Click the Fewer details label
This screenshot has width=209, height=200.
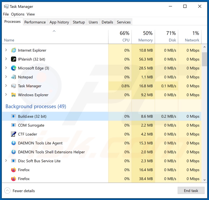(x=24, y=191)
